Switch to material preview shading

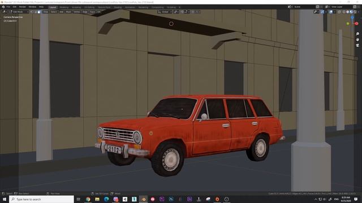click(351, 12)
